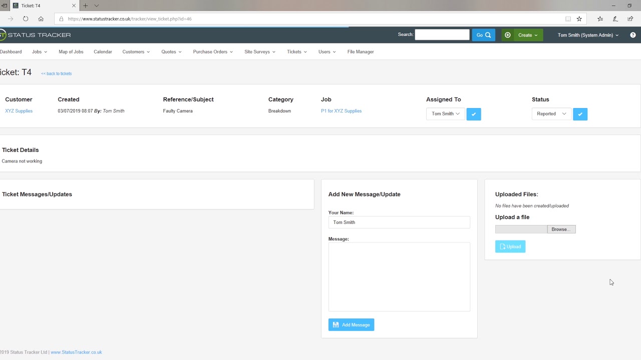Open the P1 for XYZ Supplies job link
Viewport: 641px width, 360px height.
click(x=341, y=111)
